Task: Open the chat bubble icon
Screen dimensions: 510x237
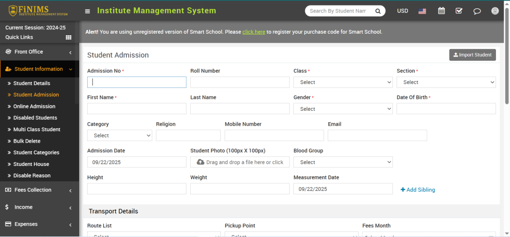Action: [477, 11]
